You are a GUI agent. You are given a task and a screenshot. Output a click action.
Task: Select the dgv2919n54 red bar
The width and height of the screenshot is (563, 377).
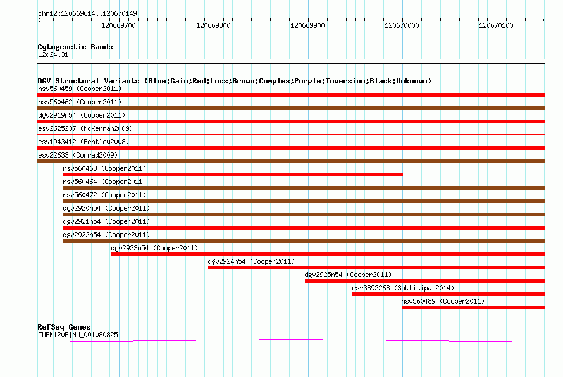pos(291,121)
